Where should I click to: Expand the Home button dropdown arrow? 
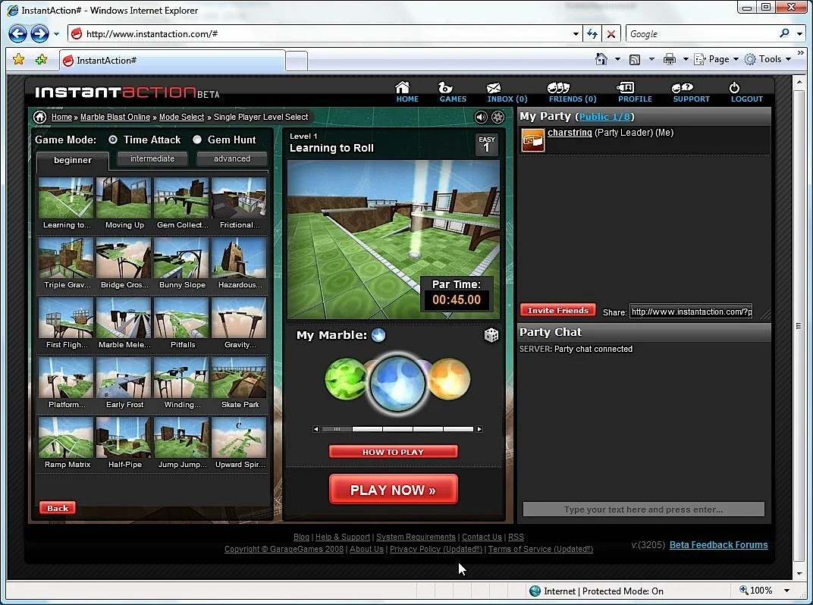pos(617,59)
